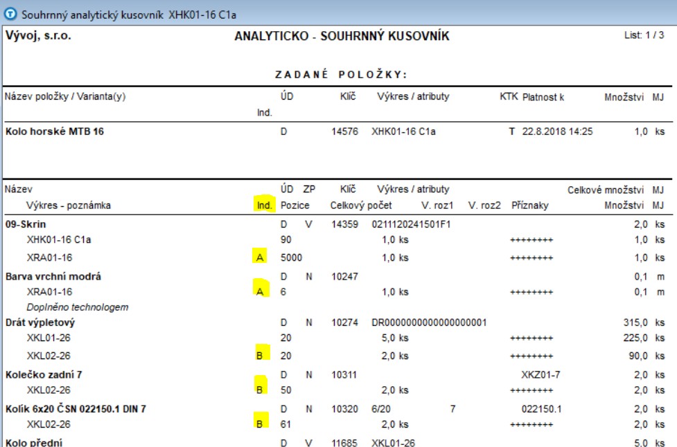Click the date '22.8.2018 14:25'
The width and height of the screenshot is (677, 447).
pyautogui.click(x=557, y=131)
